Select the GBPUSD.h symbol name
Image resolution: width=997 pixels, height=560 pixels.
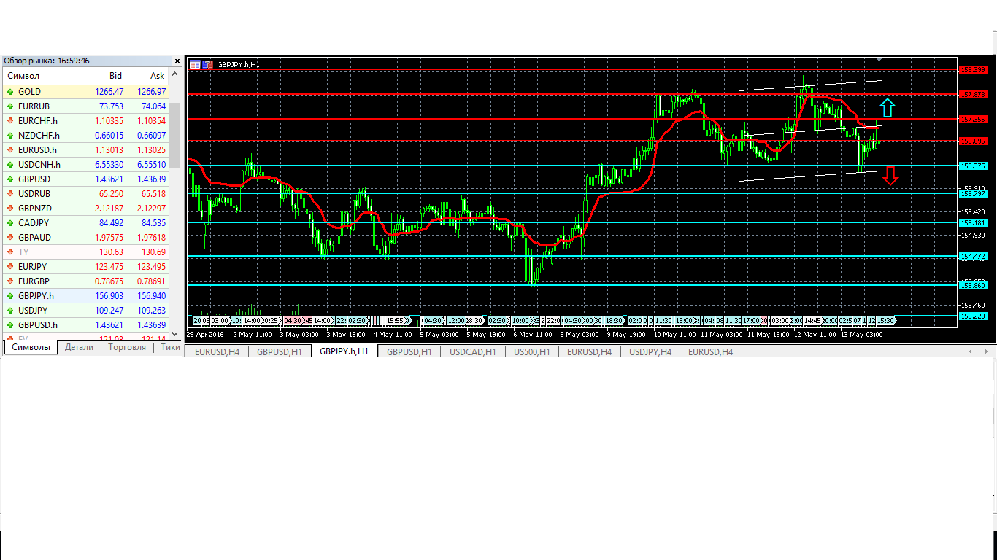coord(38,325)
